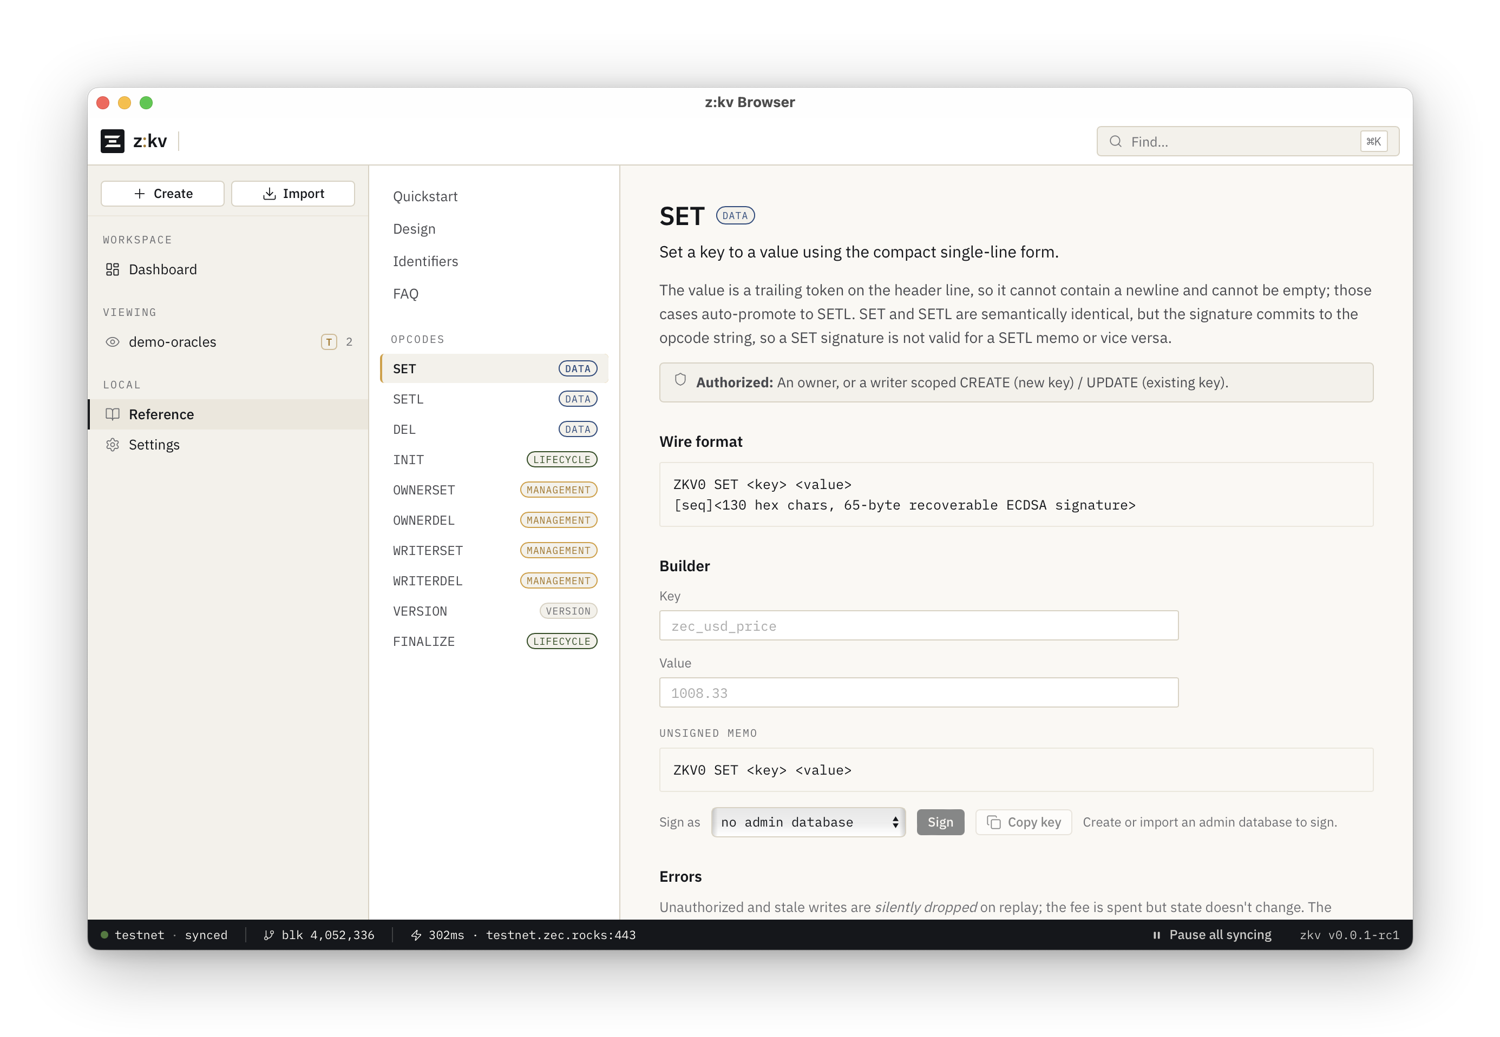The width and height of the screenshot is (1500, 1037).
Task: Click the 'Errors' section heading
Action: (680, 876)
